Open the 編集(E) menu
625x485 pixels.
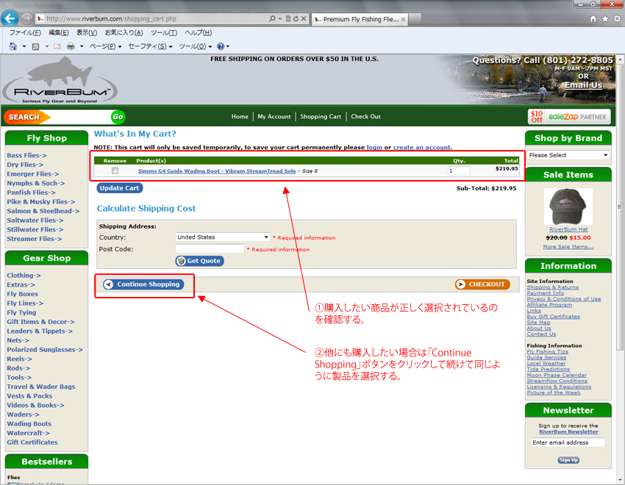[x=59, y=32]
